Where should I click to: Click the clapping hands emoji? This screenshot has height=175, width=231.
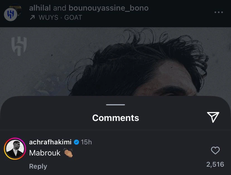pos(68,153)
